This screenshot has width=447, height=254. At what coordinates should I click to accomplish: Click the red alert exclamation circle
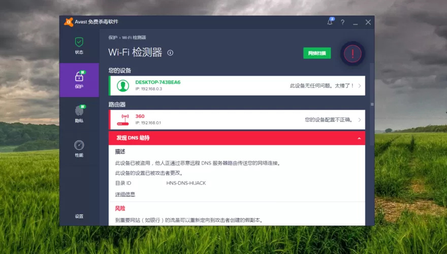353,53
